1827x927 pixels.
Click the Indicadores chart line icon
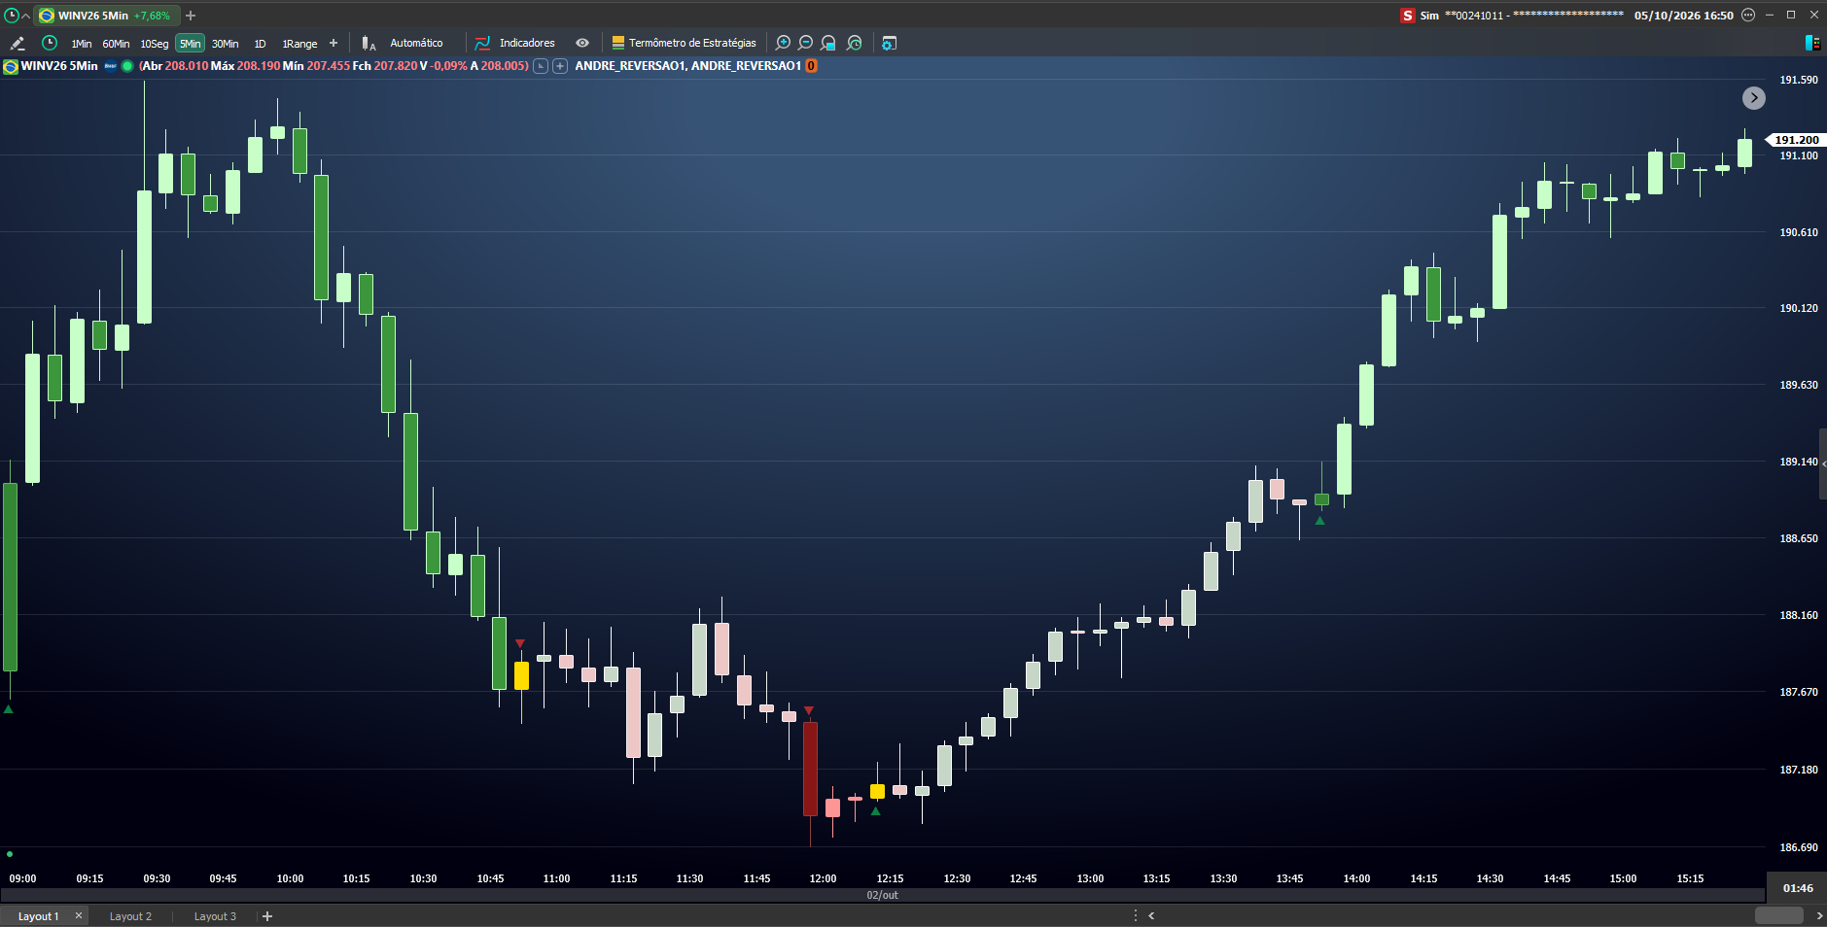click(483, 43)
